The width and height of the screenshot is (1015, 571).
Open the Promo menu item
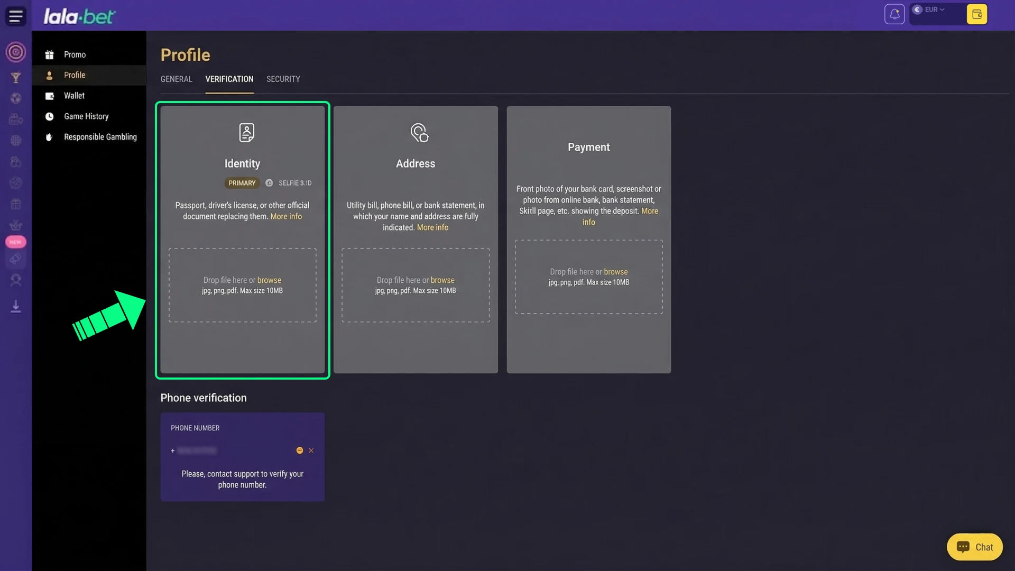[89, 54]
